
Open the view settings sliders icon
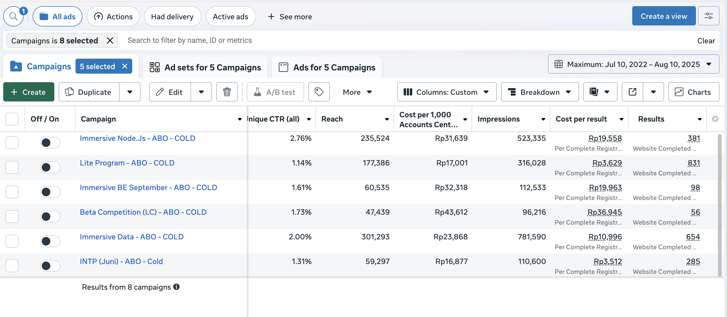708,16
